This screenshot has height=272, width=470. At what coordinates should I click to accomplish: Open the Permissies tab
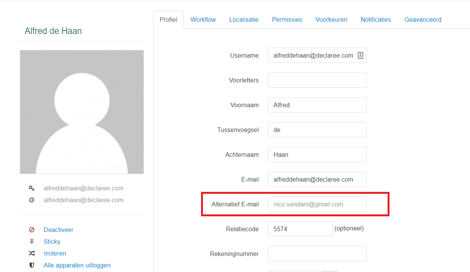[x=287, y=20]
